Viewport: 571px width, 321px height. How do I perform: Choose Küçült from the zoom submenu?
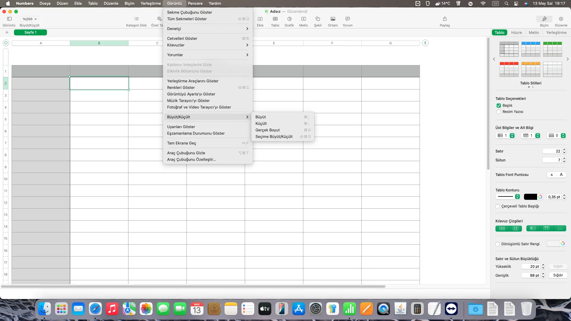tap(283, 123)
